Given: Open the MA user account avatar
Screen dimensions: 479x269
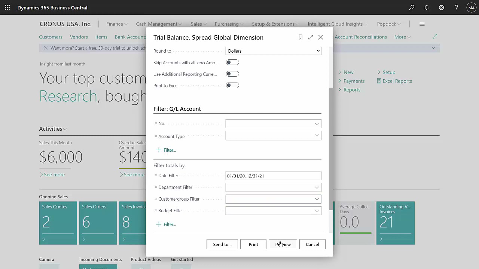Looking at the screenshot, I should pos(472,7).
